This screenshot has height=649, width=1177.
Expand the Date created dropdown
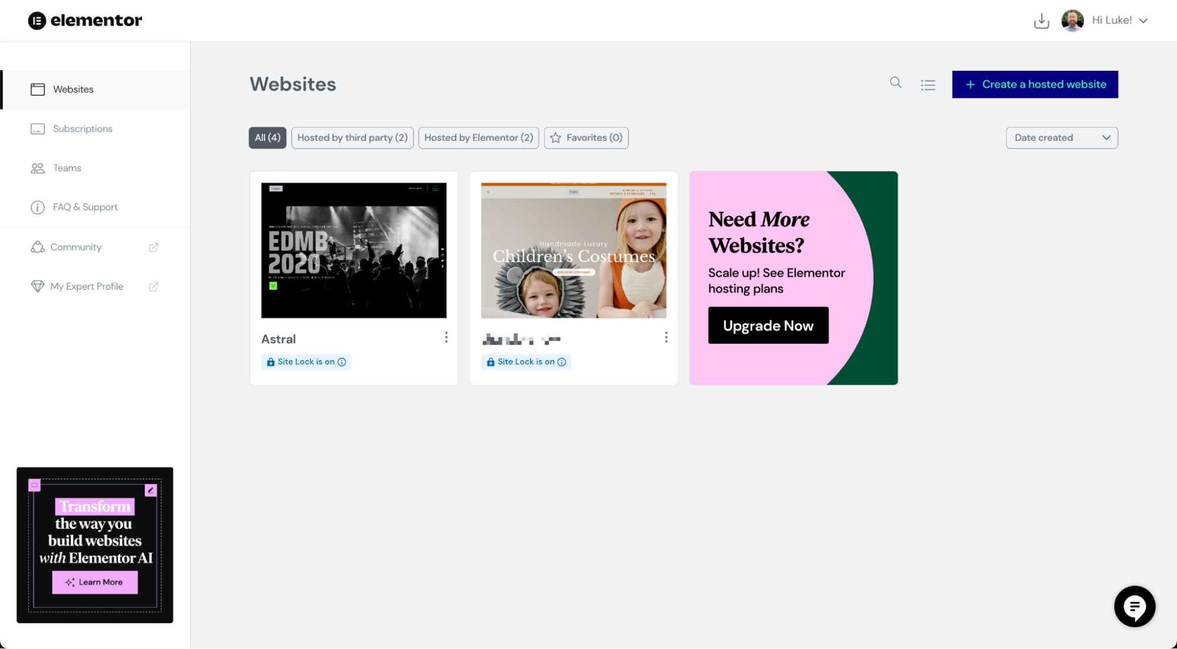tap(1061, 137)
